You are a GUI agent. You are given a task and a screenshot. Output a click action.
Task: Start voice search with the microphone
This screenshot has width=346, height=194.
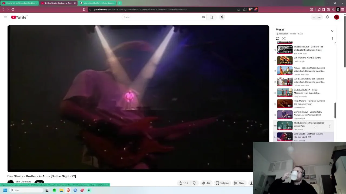coord(222,17)
